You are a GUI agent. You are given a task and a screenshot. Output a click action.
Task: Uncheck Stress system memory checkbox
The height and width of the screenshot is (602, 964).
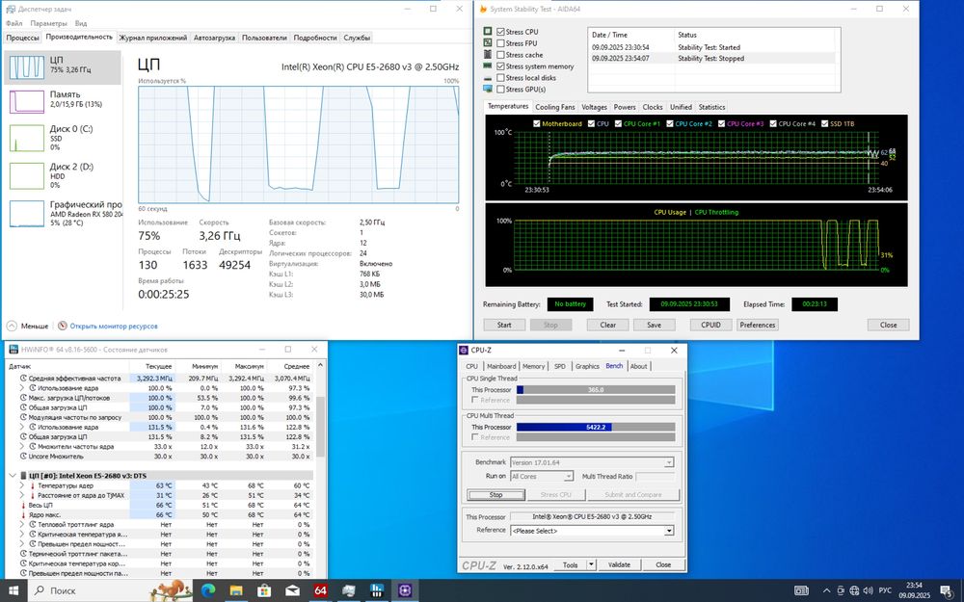point(500,66)
